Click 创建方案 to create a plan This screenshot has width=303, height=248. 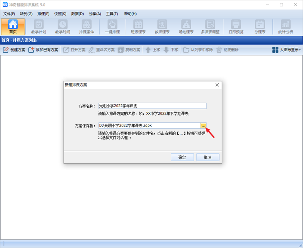tap(14, 50)
